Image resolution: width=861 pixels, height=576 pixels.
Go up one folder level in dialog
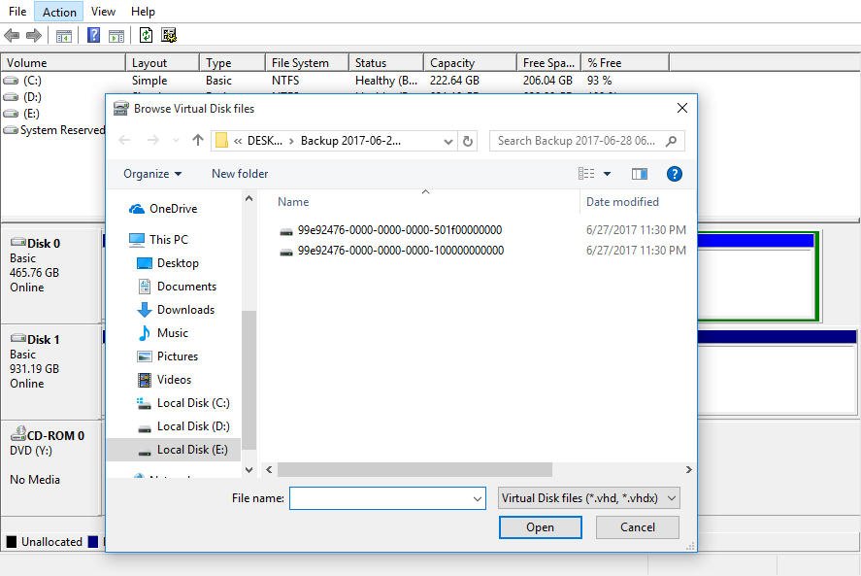coord(198,140)
